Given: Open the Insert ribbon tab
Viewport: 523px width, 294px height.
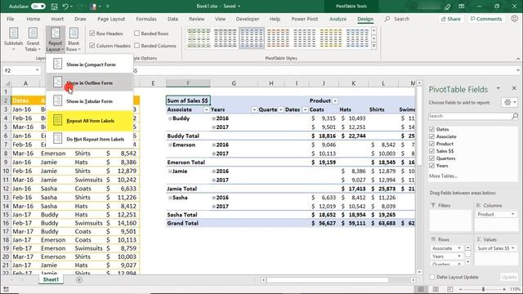Looking at the screenshot, I should pos(57,19).
